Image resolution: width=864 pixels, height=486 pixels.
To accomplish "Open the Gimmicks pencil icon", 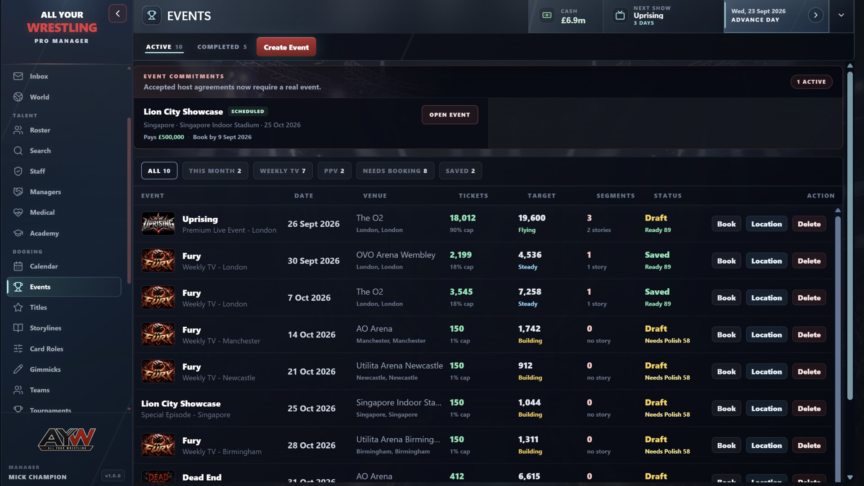I will pos(18,369).
